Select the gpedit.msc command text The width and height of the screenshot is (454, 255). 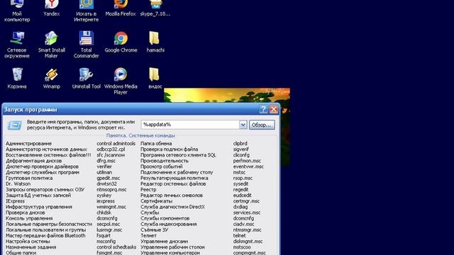click(x=109, y=178)
